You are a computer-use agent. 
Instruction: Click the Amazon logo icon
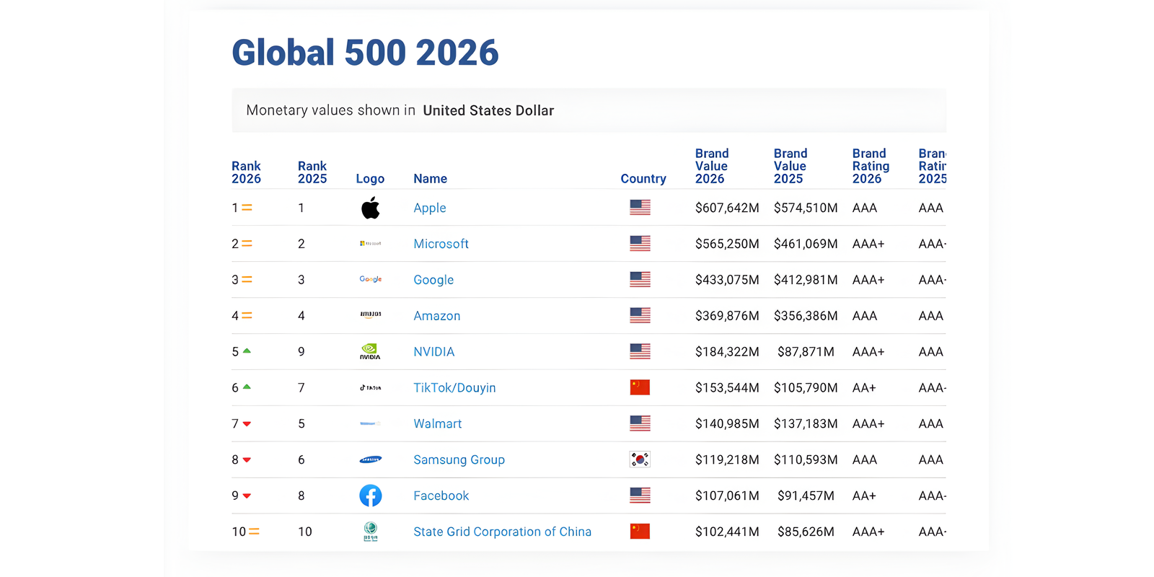tap(371, 315)
